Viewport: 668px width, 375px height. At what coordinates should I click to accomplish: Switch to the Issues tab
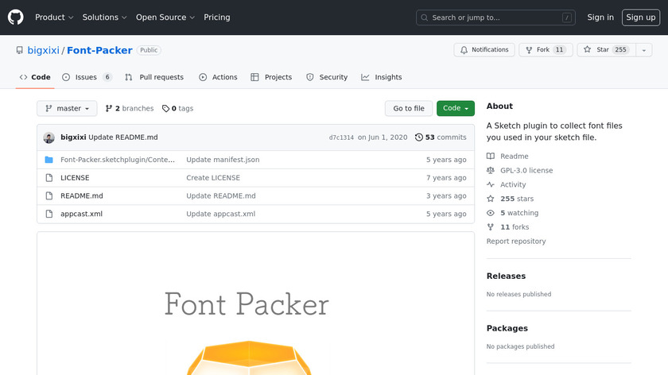[x=87, y=77]
